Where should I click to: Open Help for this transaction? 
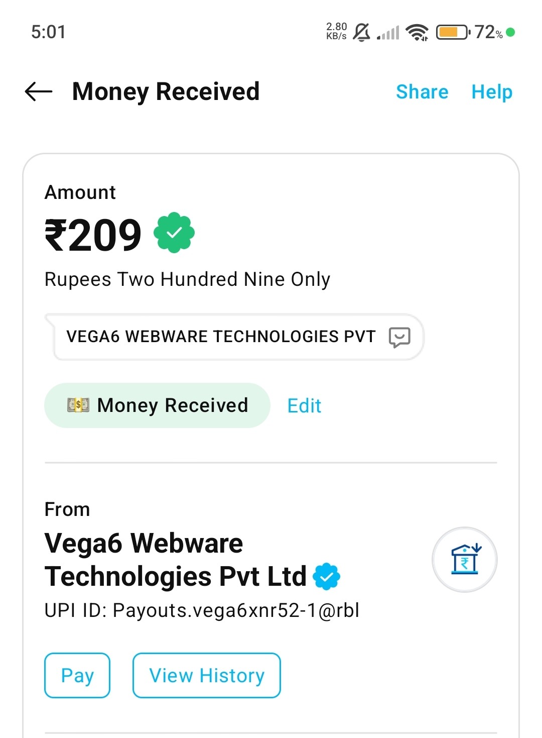pyautogui.click(x=492, y=92)
